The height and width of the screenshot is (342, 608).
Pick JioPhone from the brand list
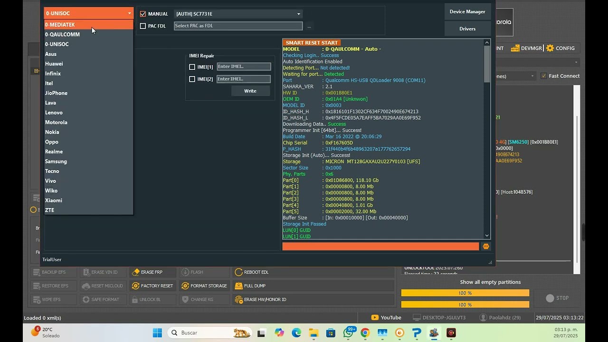pyautogui.click(x=89, y=93)
